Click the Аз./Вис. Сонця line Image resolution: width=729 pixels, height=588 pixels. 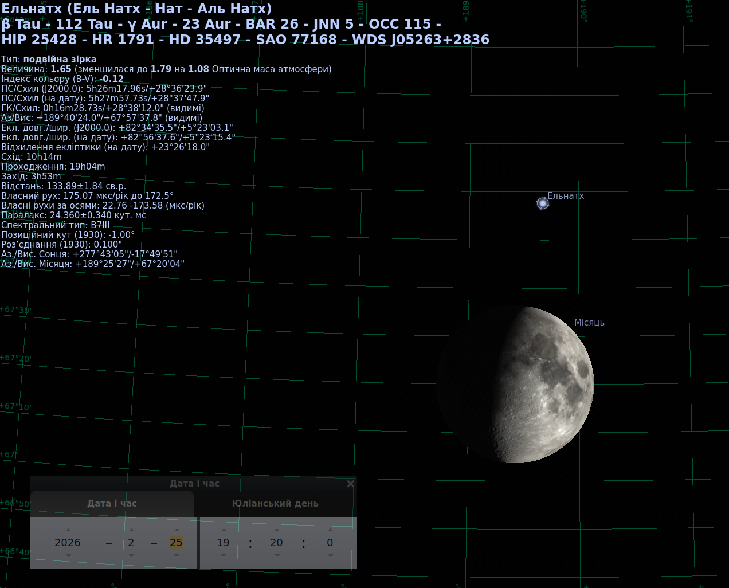click(89, 254)
